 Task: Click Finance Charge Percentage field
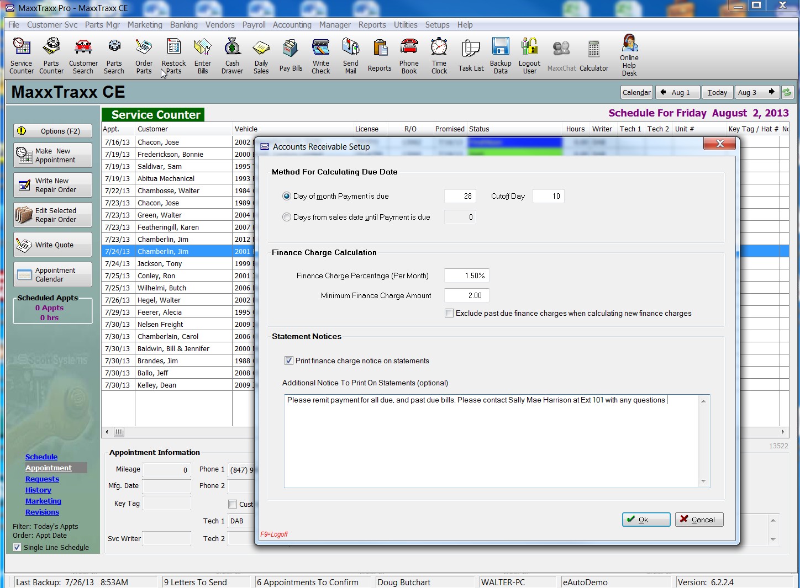tap(466, 276)
